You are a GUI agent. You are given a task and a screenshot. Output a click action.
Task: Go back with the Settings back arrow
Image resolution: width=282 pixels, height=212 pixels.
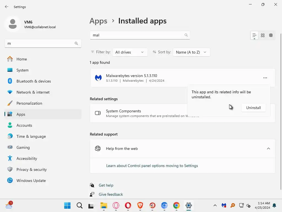click(7, 7)
